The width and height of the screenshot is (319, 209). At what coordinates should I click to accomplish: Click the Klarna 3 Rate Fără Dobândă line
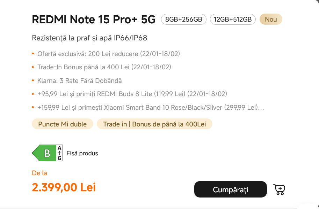coord(80,81)
